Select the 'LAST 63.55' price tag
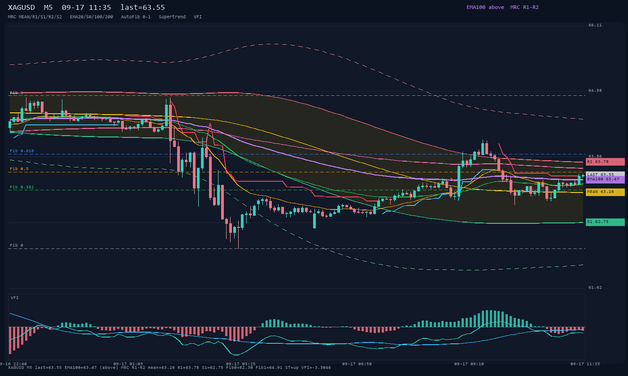The image size is (628, 376). point(605,175)
